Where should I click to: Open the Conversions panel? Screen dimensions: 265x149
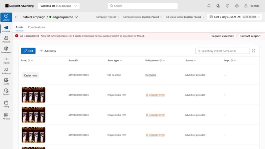click(6, 50)
